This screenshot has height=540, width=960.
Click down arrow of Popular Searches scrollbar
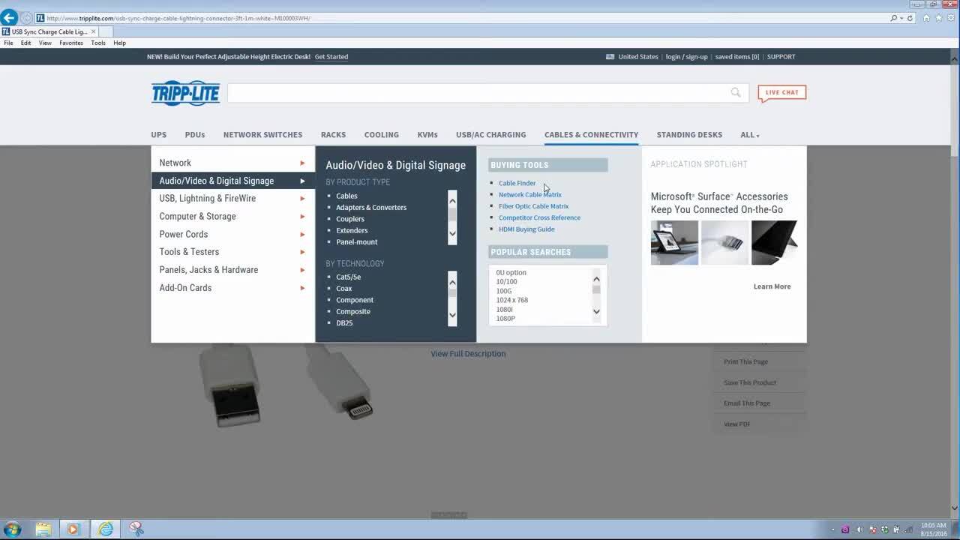tap(596, 312)
